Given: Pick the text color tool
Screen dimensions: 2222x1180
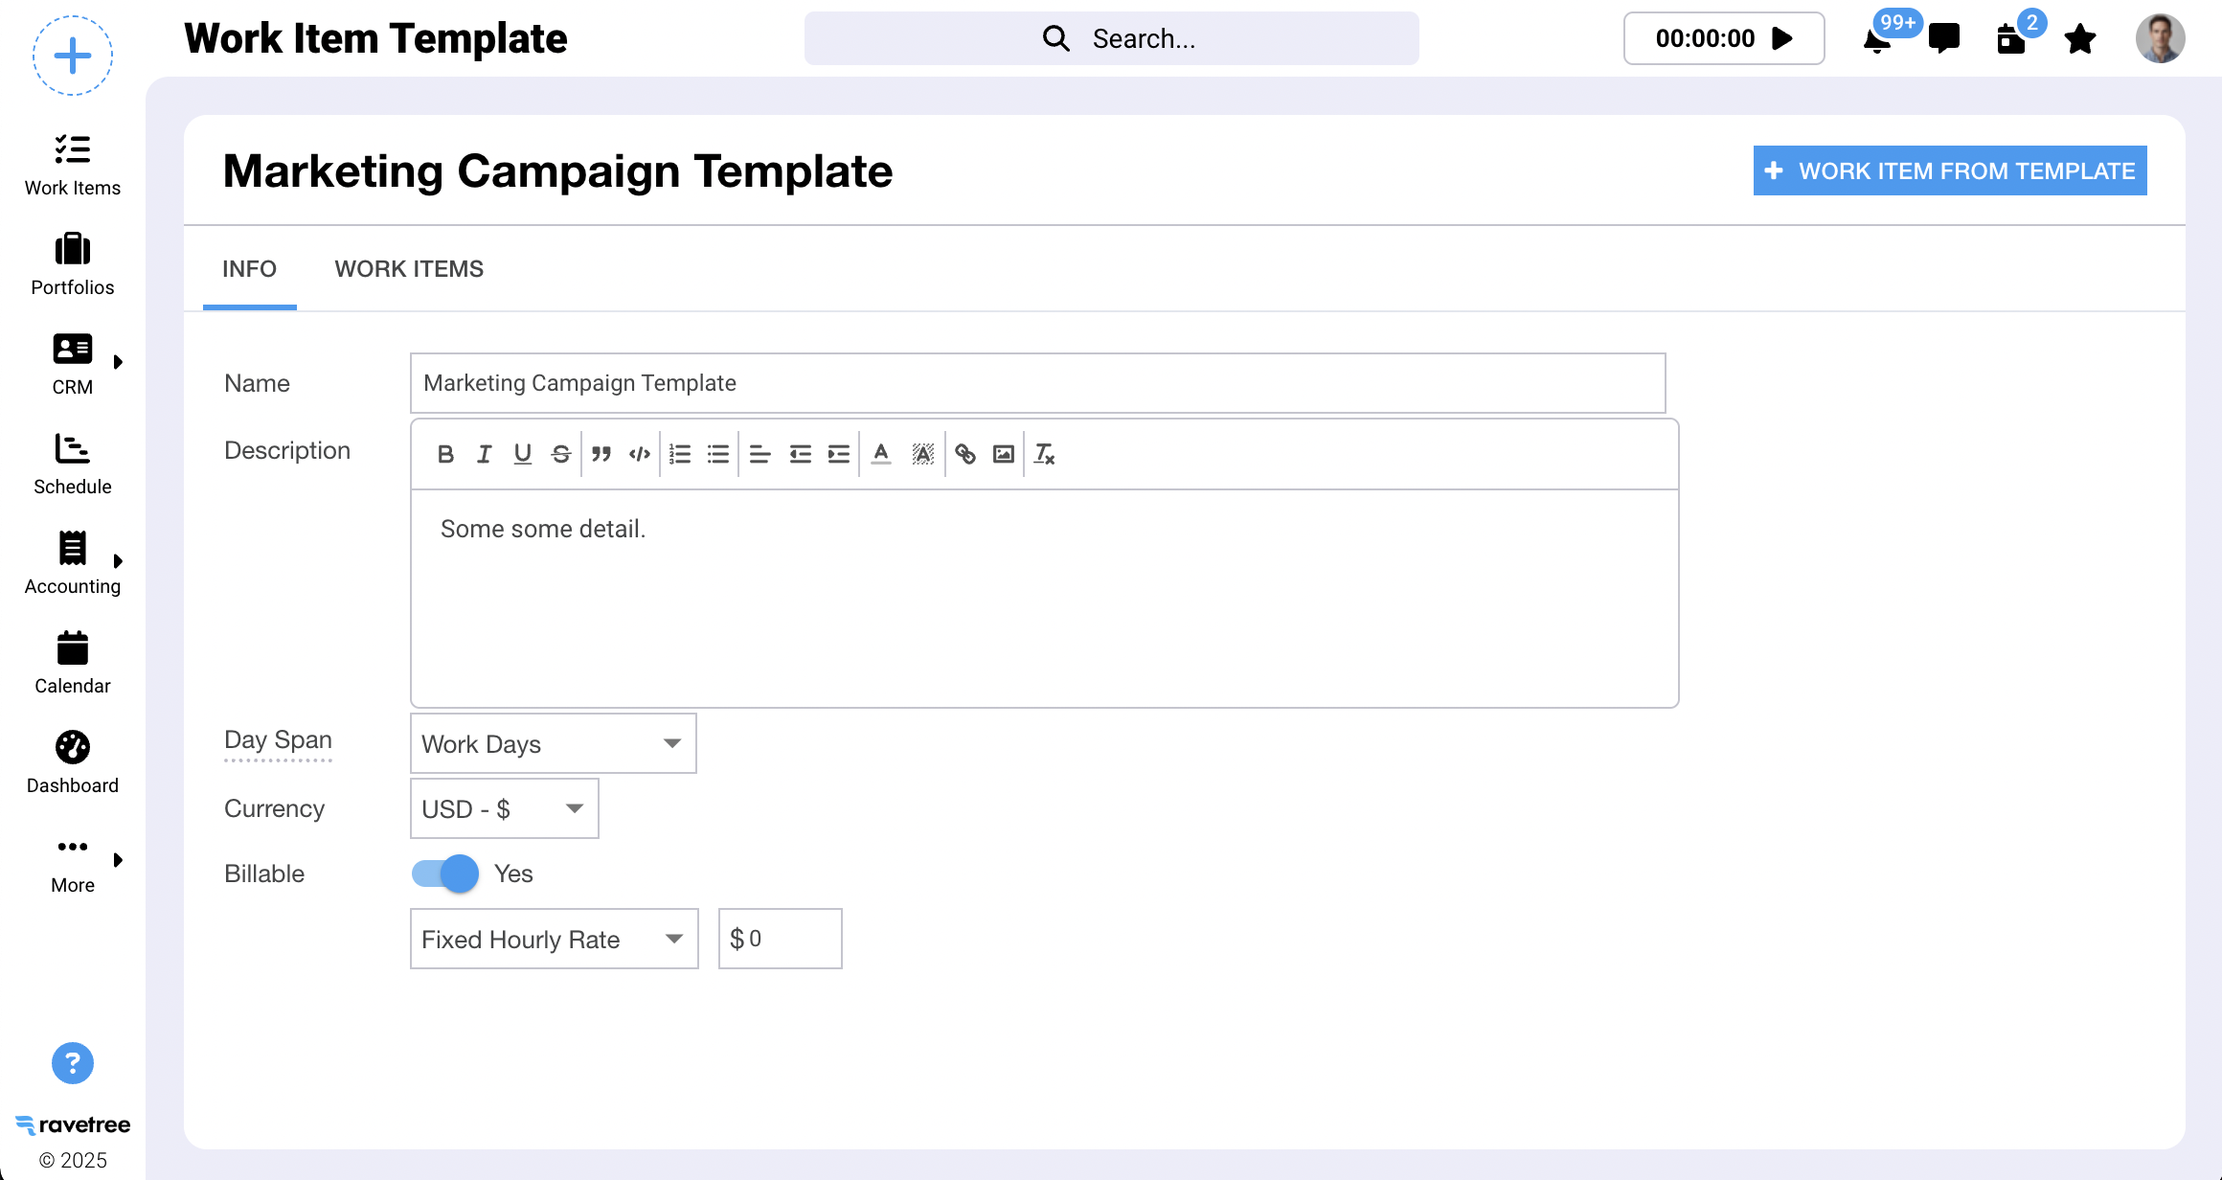Looking at the screenshot, I should (x=881, y=454).
